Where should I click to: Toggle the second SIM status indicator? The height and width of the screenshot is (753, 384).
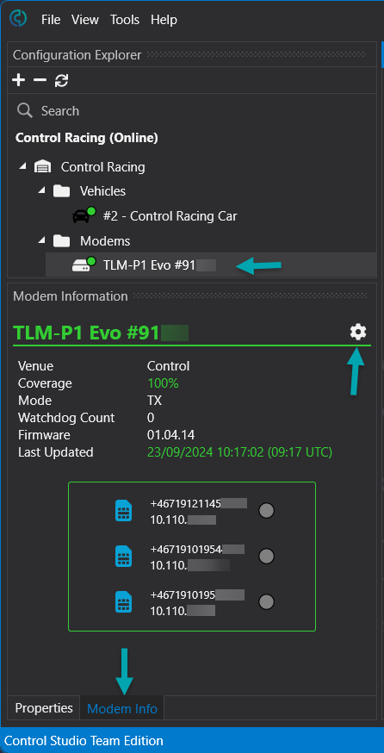coord(266,556)
